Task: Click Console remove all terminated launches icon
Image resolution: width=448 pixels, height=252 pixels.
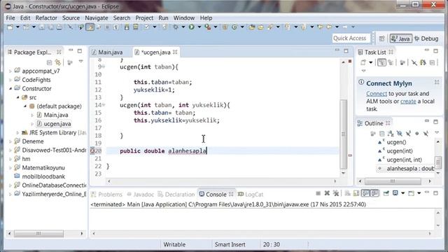Action: pyautogui.click(x=336, y=193)
